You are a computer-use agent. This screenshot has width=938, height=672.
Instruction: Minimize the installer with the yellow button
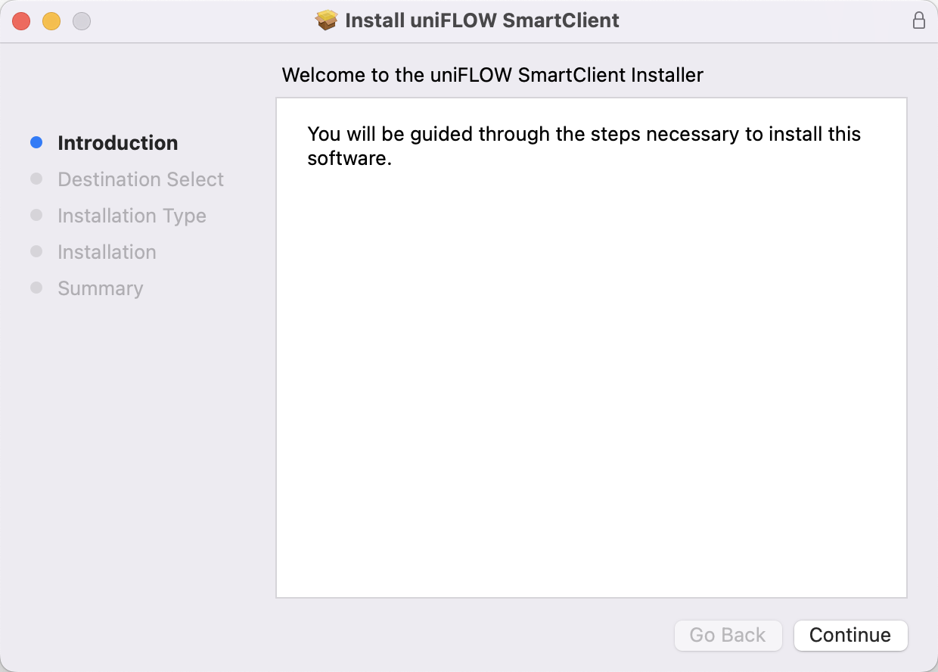pos(51,21)
